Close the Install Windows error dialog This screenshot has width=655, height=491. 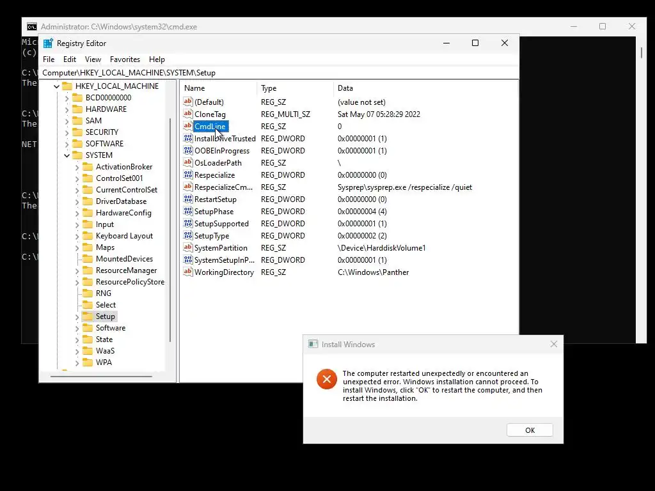click(x=553, y=344)
